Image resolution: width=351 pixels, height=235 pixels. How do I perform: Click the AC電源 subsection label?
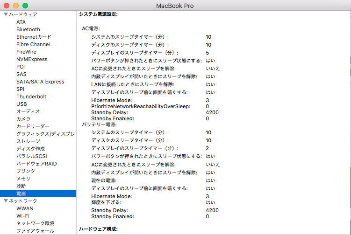(91, 28)
